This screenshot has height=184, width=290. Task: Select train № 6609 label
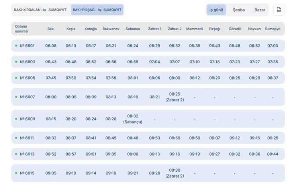click(27, 119)
